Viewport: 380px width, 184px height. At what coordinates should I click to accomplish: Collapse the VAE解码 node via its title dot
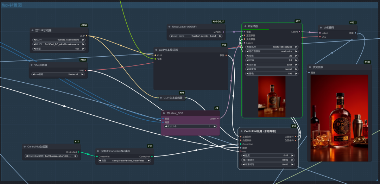tap(321, 28)
